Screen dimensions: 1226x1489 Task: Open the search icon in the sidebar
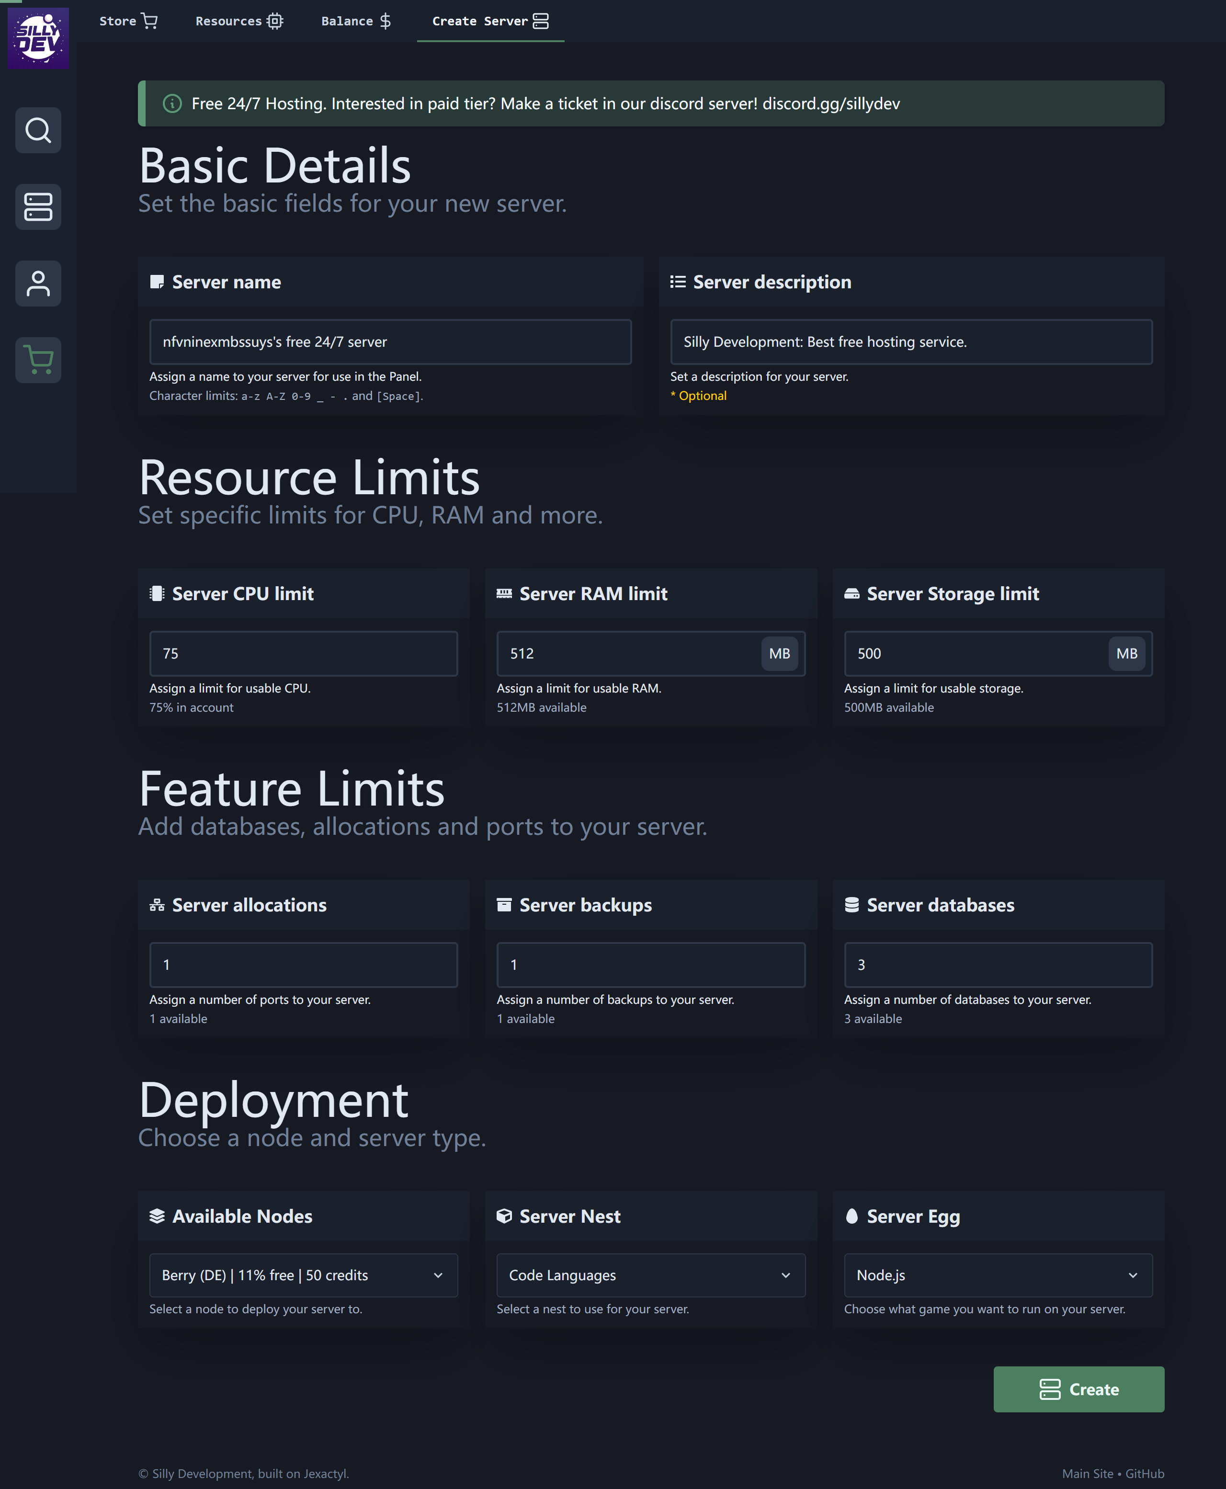coord(38,130)
